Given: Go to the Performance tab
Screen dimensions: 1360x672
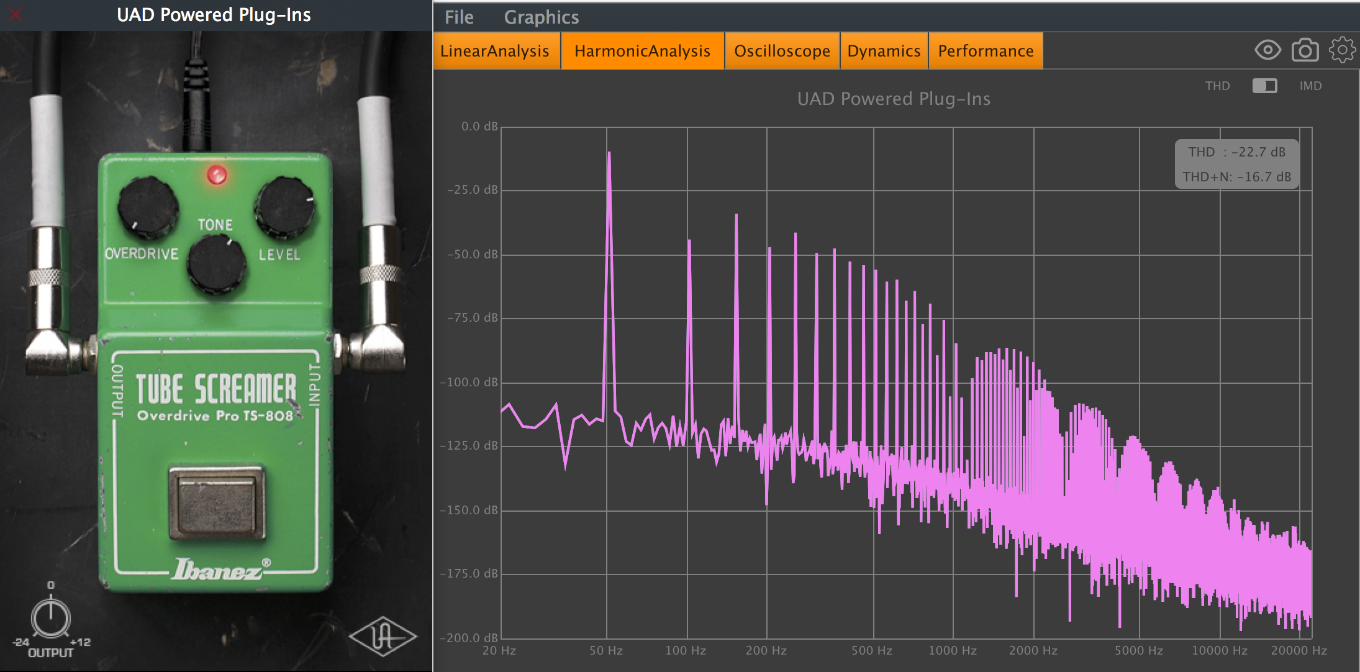Looking at the screenshot, I should (x=986, y=51).
